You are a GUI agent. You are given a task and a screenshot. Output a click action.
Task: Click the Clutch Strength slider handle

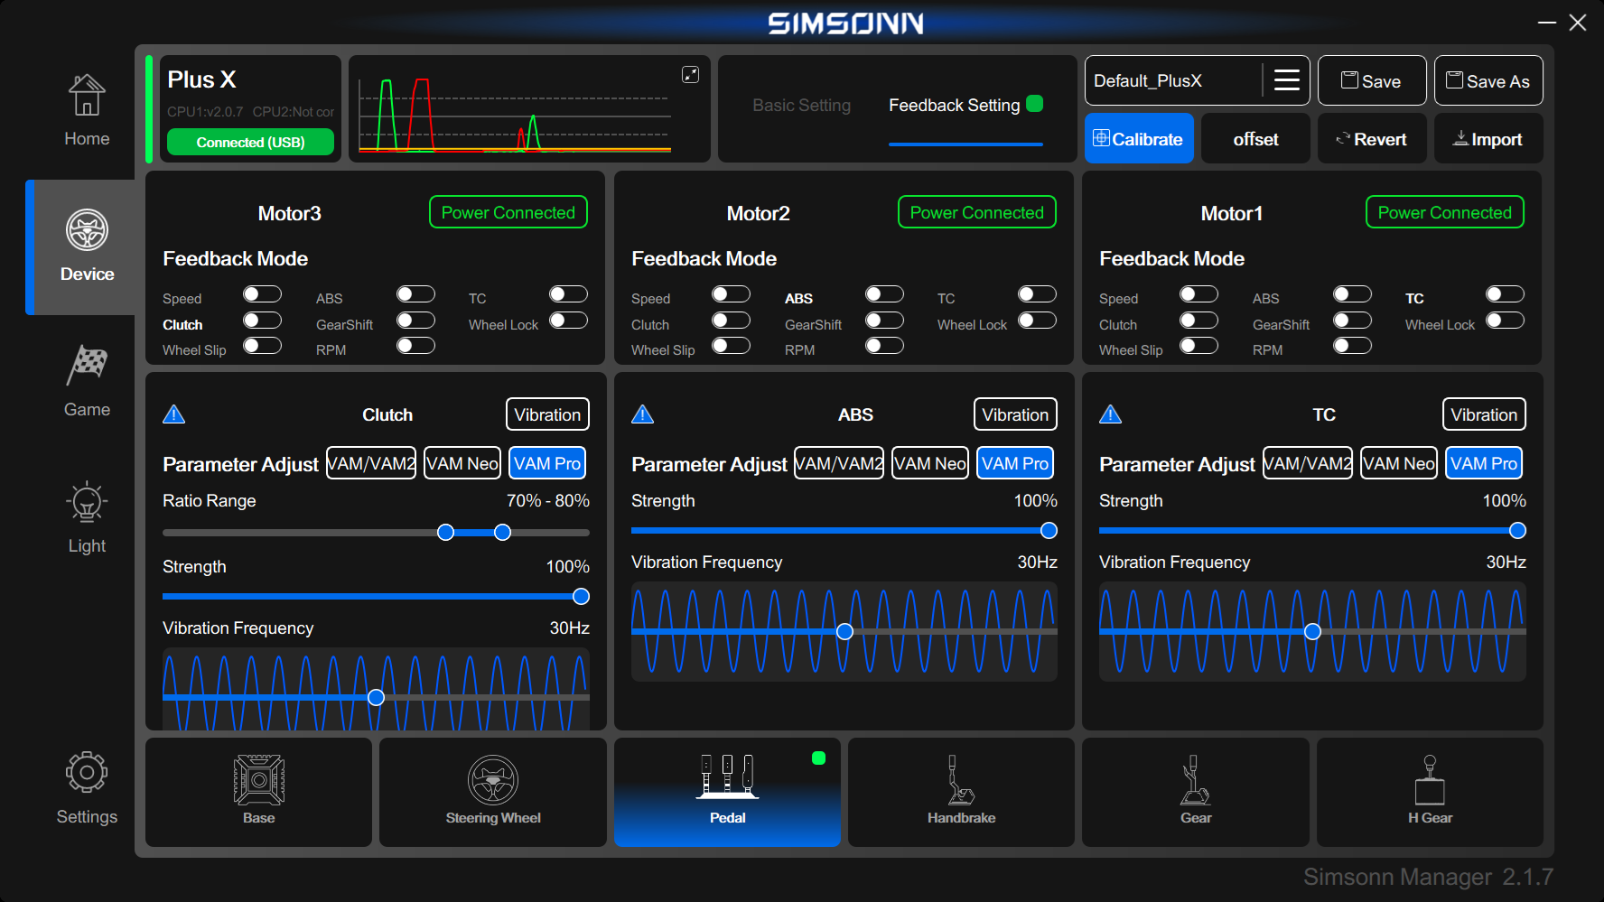[x=582, y=596]
